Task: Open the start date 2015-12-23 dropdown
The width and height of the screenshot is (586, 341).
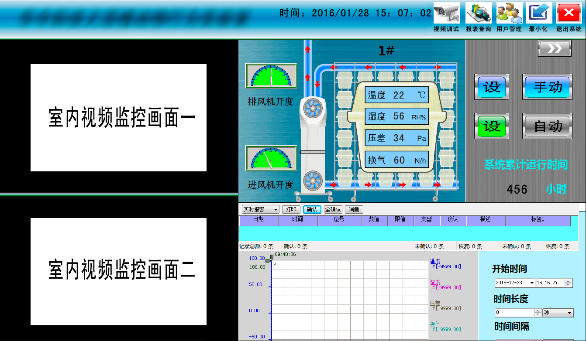Action: click(532, 283)
